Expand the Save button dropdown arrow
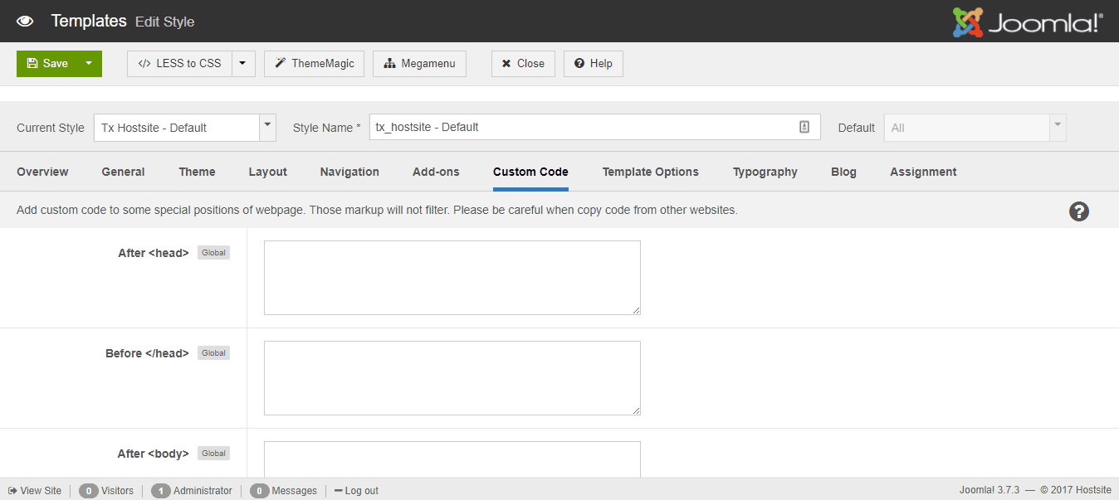The width and height of the screenshot is (1119, 500). tap(89, 63)
